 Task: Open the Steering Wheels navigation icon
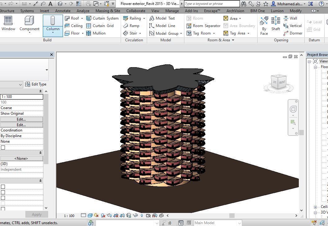click(x=293, y=109)
